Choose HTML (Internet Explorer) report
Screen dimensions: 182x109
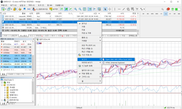118,63
